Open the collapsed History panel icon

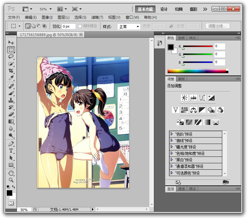[x=160, y=43]
